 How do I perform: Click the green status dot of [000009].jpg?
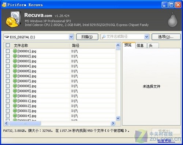(x=15, y=91)
